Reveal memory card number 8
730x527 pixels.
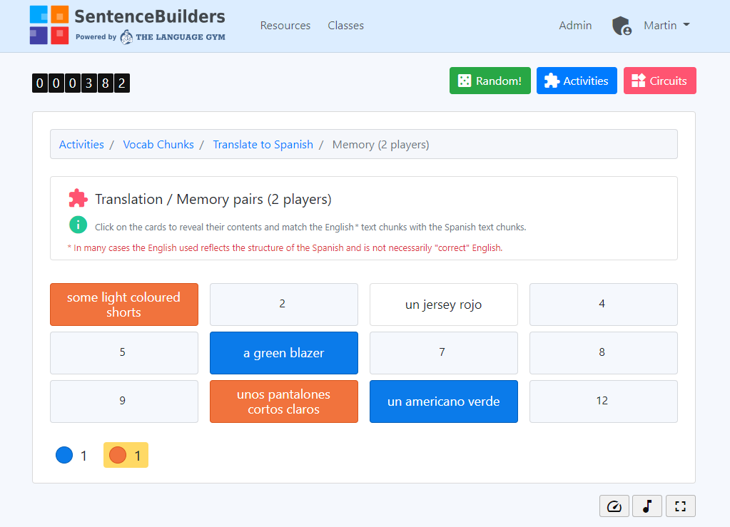click(604, 353)
